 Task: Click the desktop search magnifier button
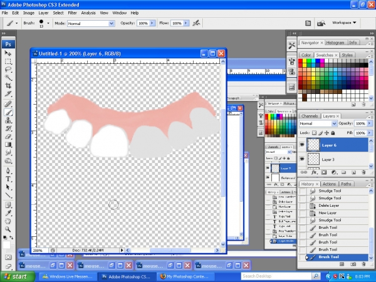click(316, 276)
